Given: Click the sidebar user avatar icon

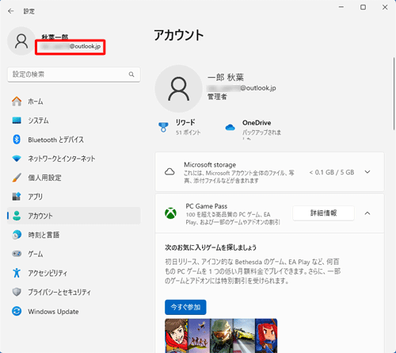Looking at the screenshot, I should tap(21, 41).
